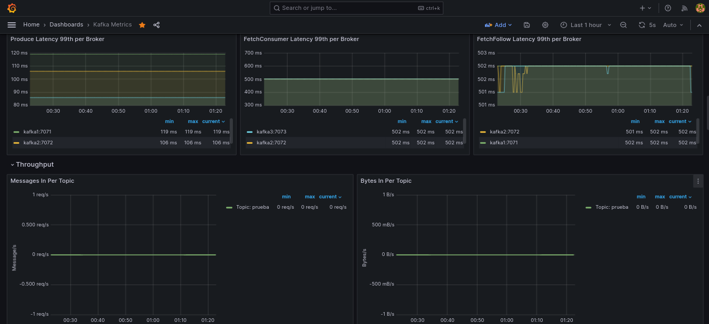
Task: Open the Add panel dropdown
Action: (498, 25)
